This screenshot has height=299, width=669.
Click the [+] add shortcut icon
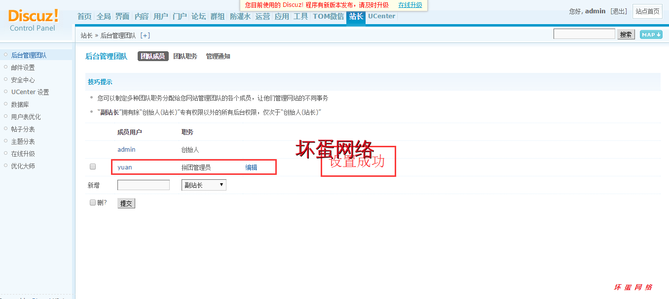coord(145,35)
